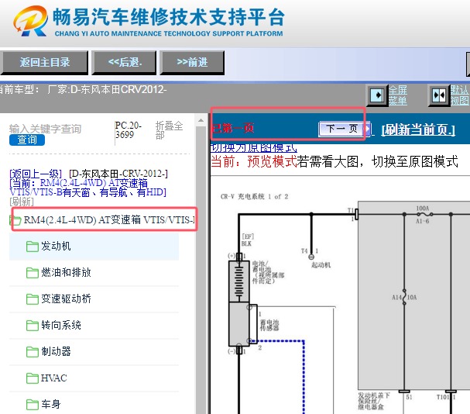
Task: Click the 已第一页 label
Action: click(233, 128)
